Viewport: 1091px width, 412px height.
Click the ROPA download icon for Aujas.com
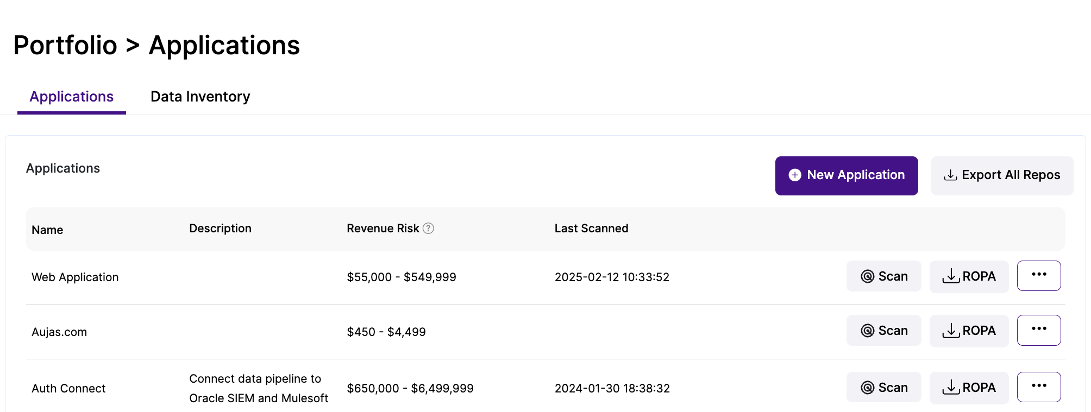951,331
